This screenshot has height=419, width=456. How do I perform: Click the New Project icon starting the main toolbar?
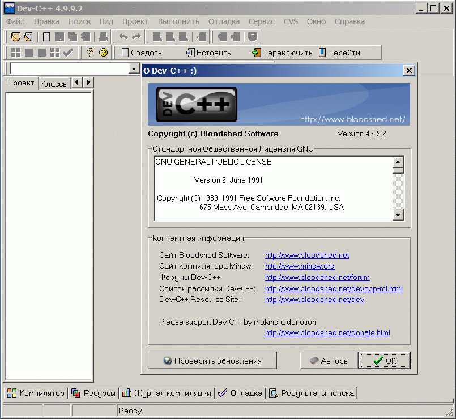[16, 37]
